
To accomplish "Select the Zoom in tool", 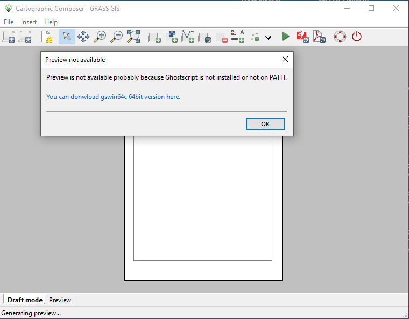I will click(x=100, y=37).
